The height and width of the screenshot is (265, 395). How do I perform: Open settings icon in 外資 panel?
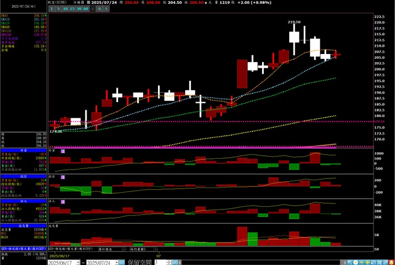[63, 151]
